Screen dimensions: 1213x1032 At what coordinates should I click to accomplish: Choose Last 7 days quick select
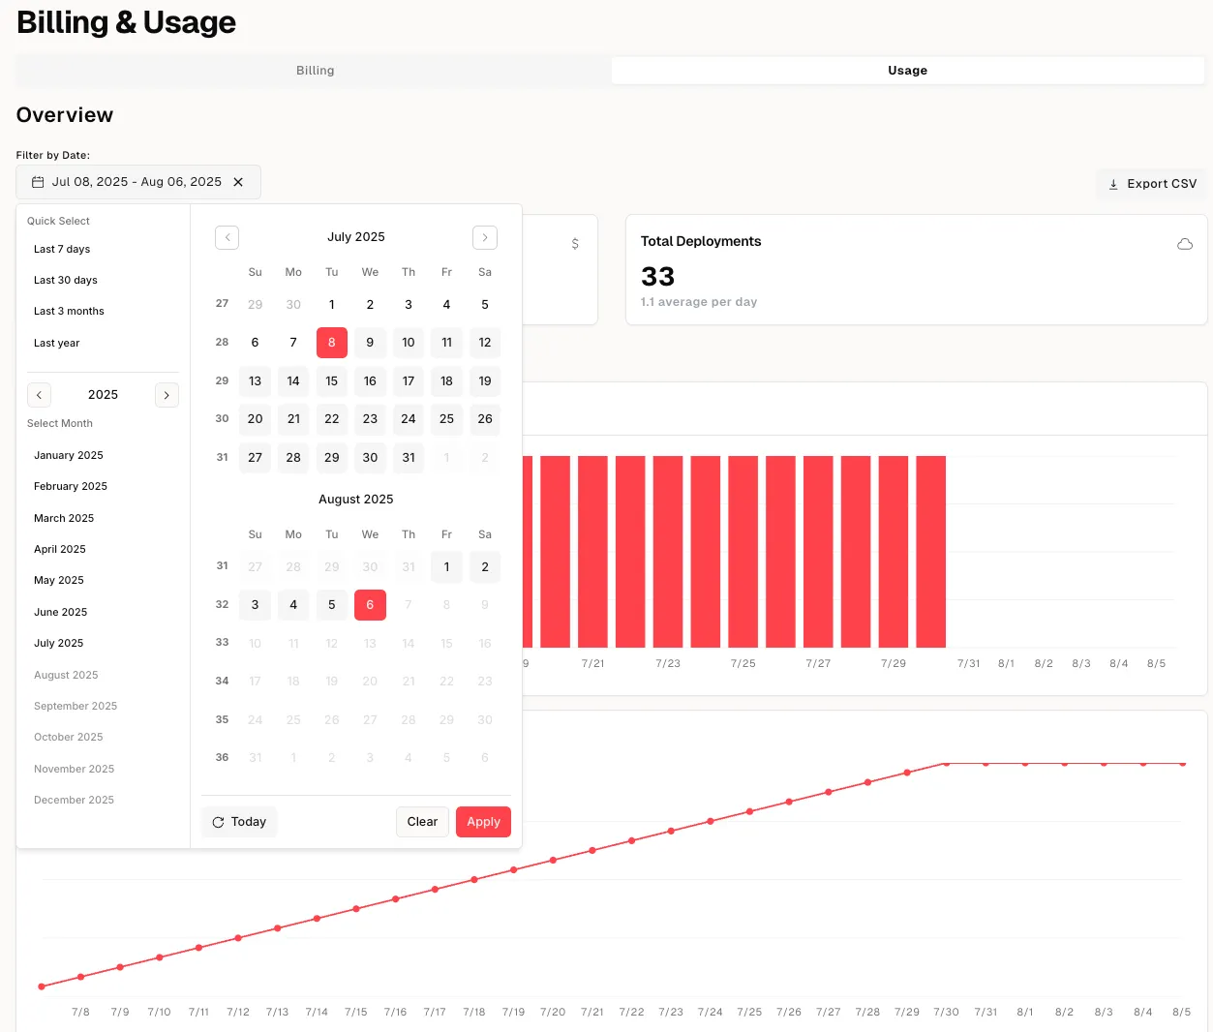(62, 250)
